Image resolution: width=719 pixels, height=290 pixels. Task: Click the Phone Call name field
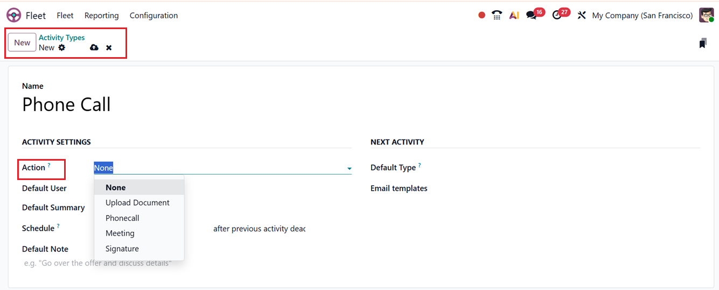[x=66, y=105]
